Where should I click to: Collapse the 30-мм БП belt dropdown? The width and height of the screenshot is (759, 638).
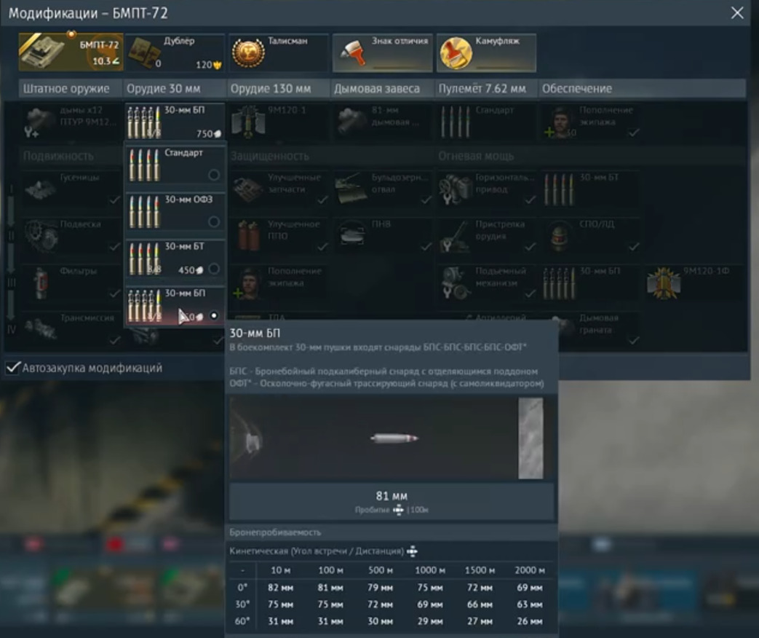pyautogui.click(x=174, y=121)
